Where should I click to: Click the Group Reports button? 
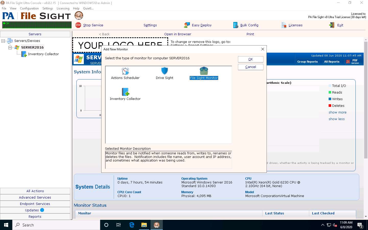click(307, 62)
